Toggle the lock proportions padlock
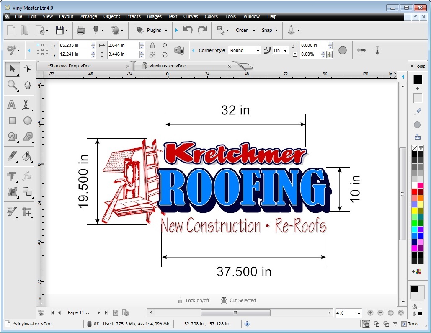 pyautogui.click(x=152, y=45)
